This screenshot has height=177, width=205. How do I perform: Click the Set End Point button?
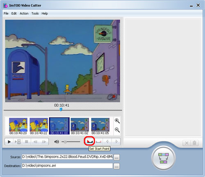click(98, 142)
